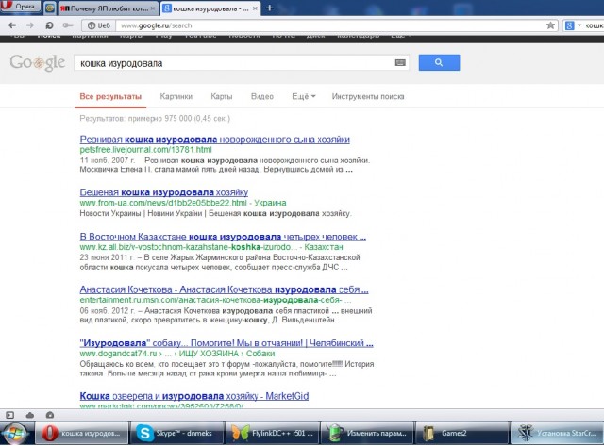Open new tab with plus button

coord(270,8)
